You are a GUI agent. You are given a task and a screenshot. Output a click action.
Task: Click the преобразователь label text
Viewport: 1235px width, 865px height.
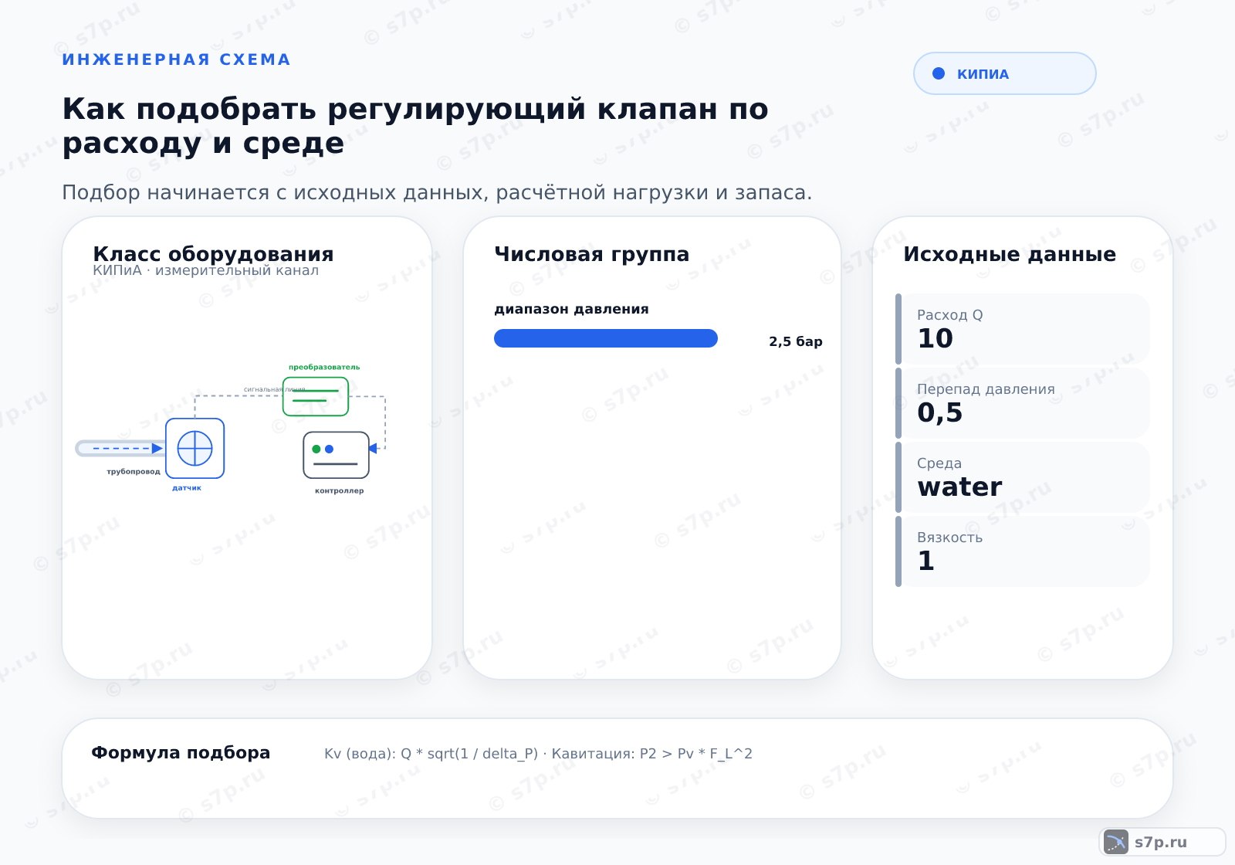tap(324, 367)
